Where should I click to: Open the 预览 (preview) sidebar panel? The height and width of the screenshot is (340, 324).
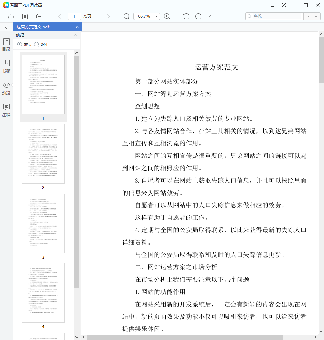coord(6,89)
